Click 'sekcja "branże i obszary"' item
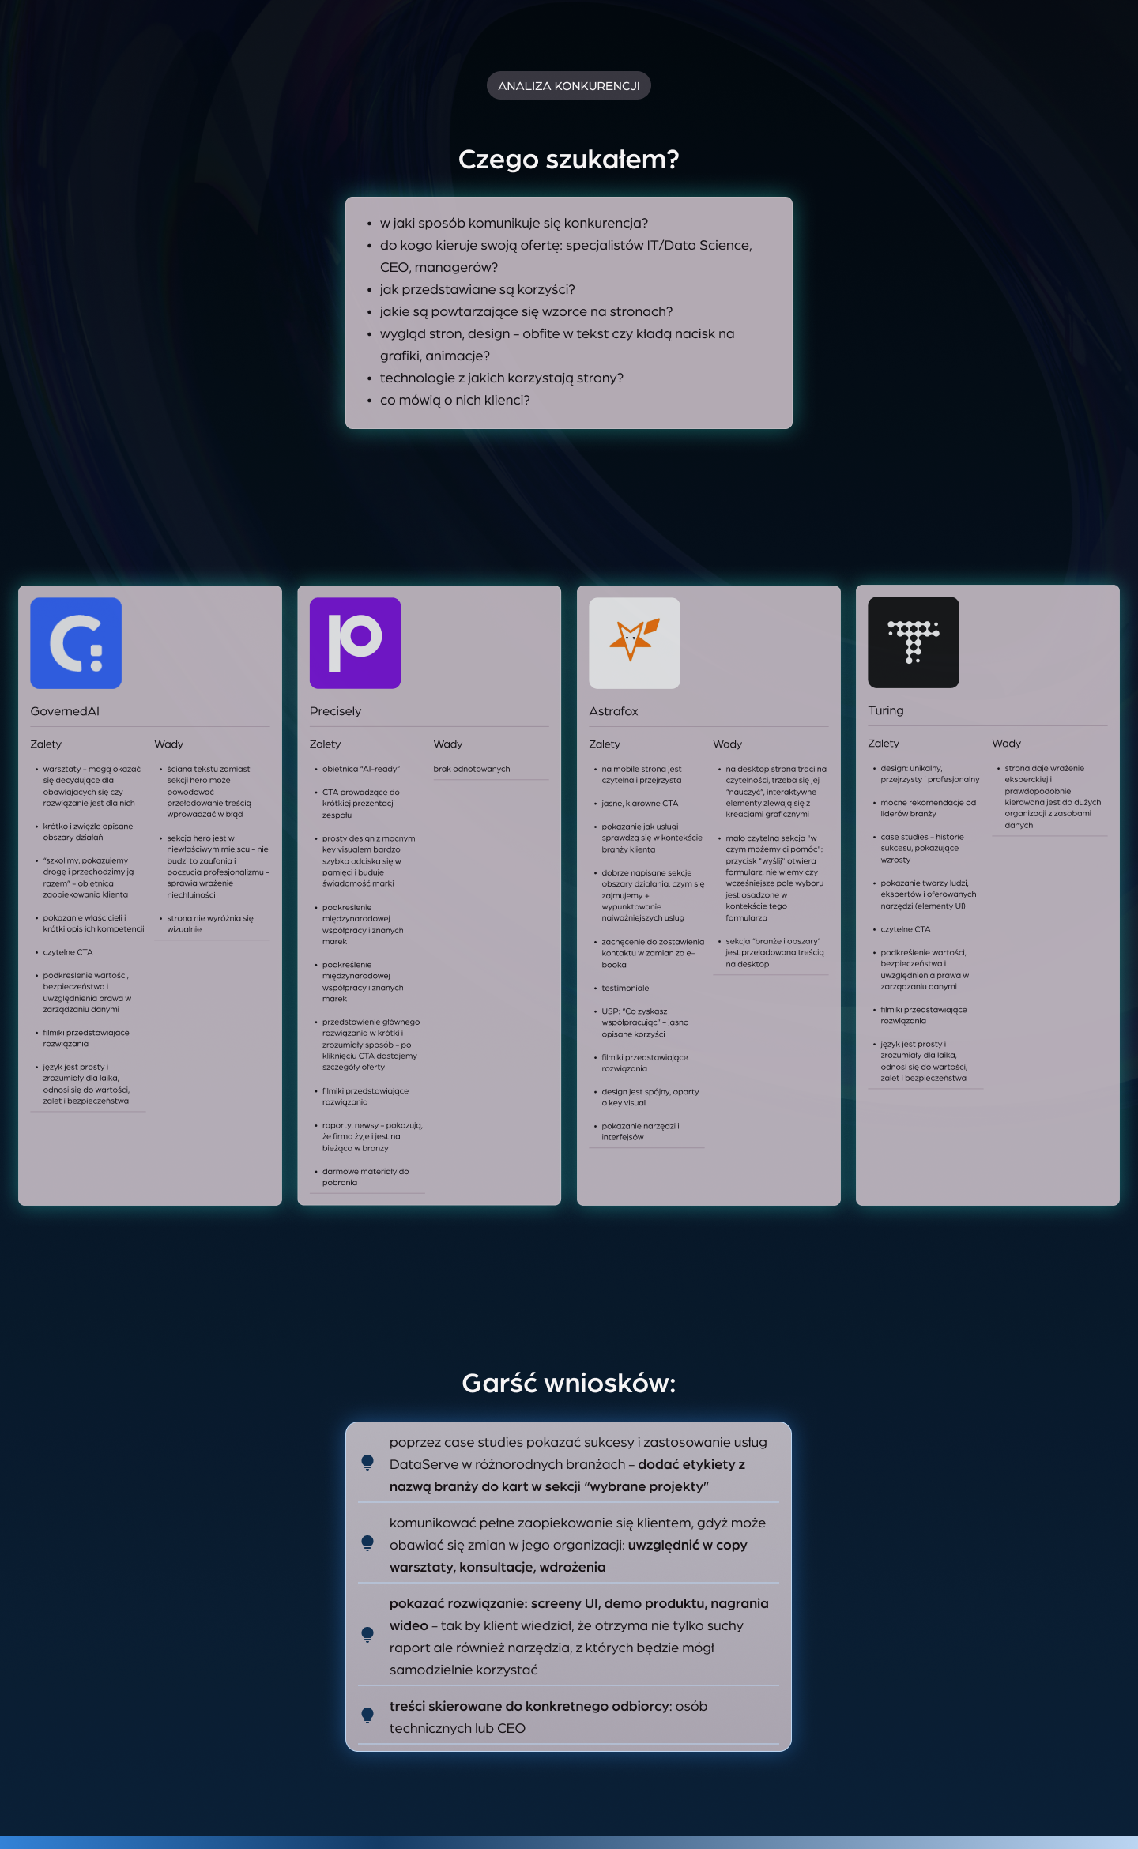 click(x=775, y=953)
